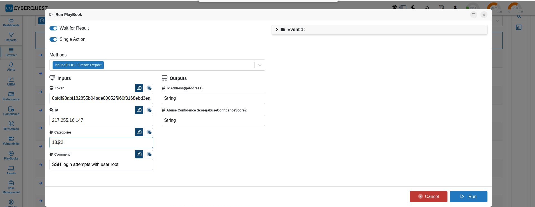The image size is (535, 207).
Task: Open Dashboards in the sidebar
Action: coord(11,22)
